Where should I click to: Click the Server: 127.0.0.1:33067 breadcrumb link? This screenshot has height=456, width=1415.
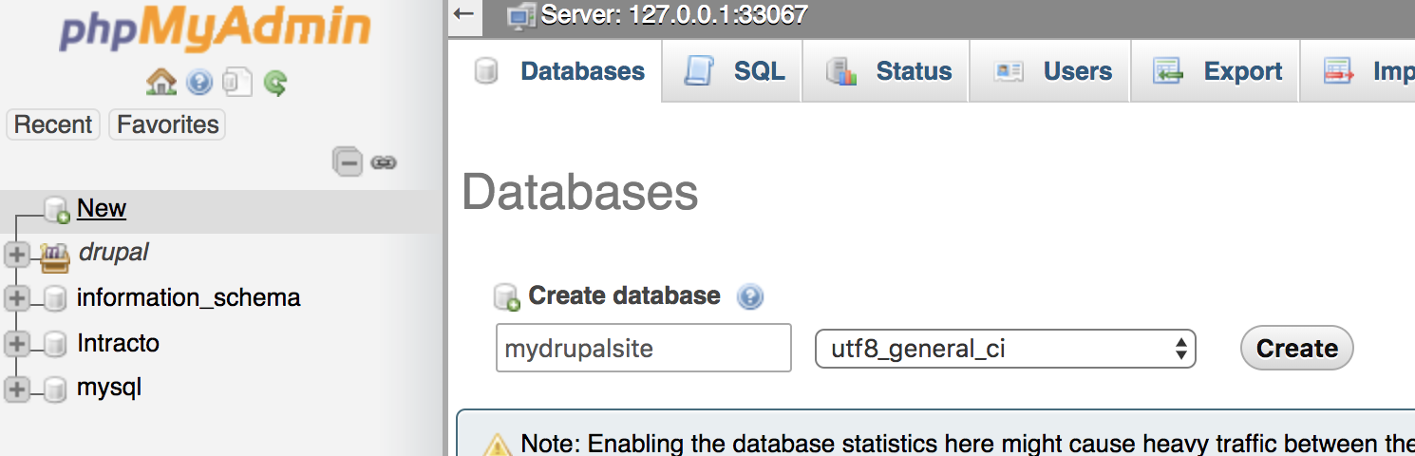[674, 15]
